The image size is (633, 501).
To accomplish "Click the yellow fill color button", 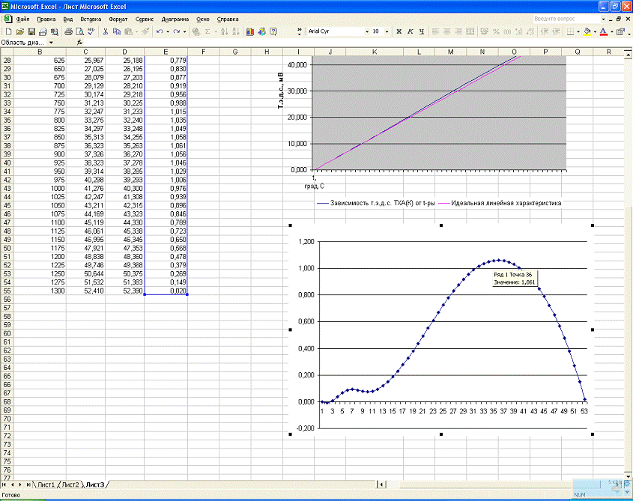I will click(587, 32).
